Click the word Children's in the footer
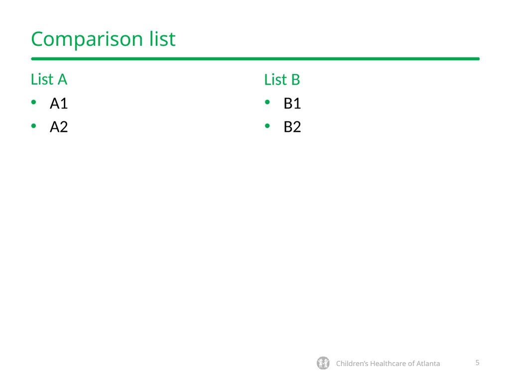 [352, 364]
